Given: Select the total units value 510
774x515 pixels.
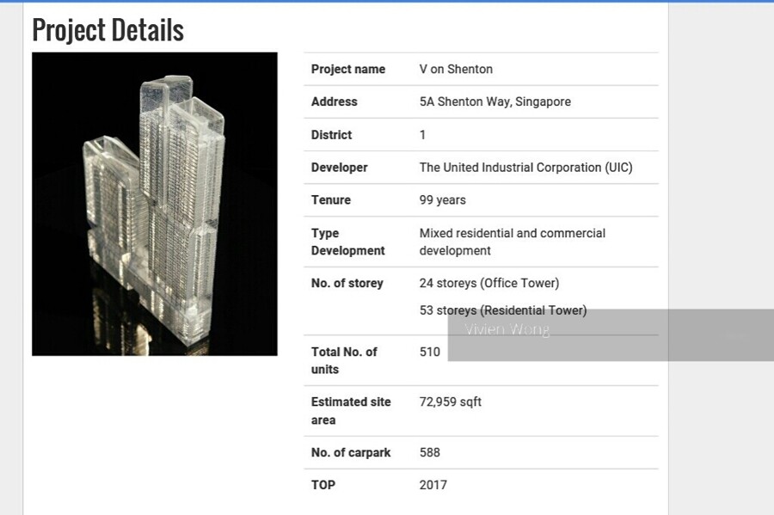Looking at the screenshot, I should click(x=429, y=352).
